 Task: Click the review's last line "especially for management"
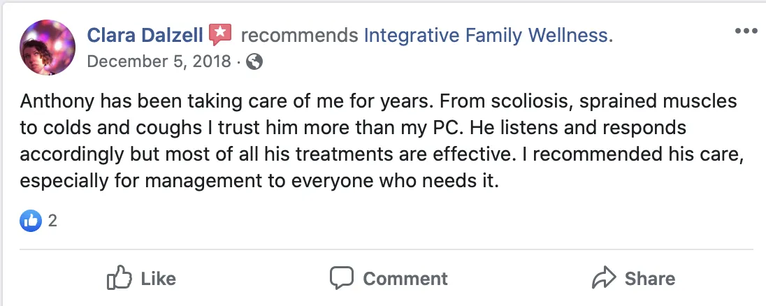pos(259,181)
